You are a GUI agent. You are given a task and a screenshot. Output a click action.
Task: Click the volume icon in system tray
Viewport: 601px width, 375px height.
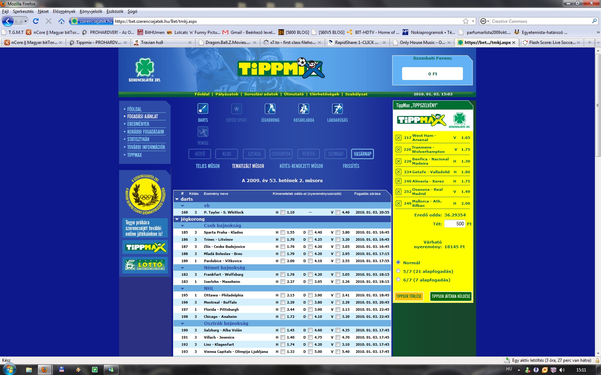pos(562,370)
